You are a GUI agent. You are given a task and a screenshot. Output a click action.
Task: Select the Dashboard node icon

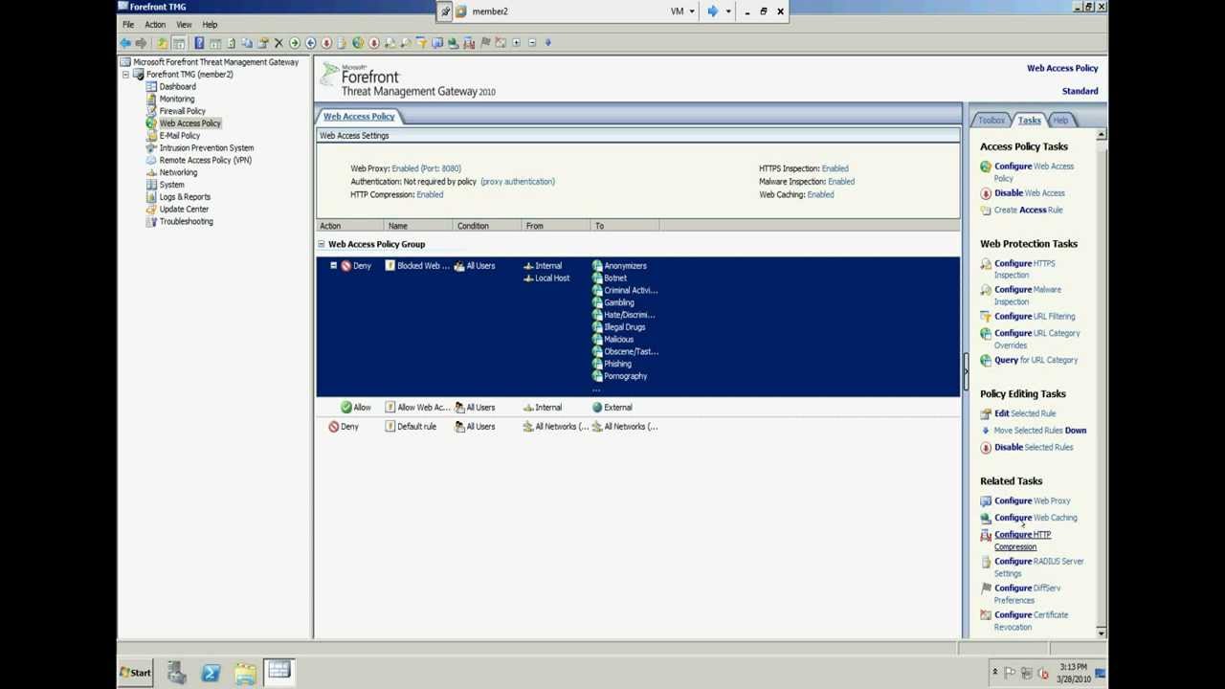[x=151, y=86]
